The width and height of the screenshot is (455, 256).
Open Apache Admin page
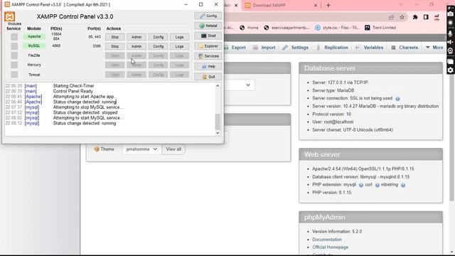tap(136, 37)
